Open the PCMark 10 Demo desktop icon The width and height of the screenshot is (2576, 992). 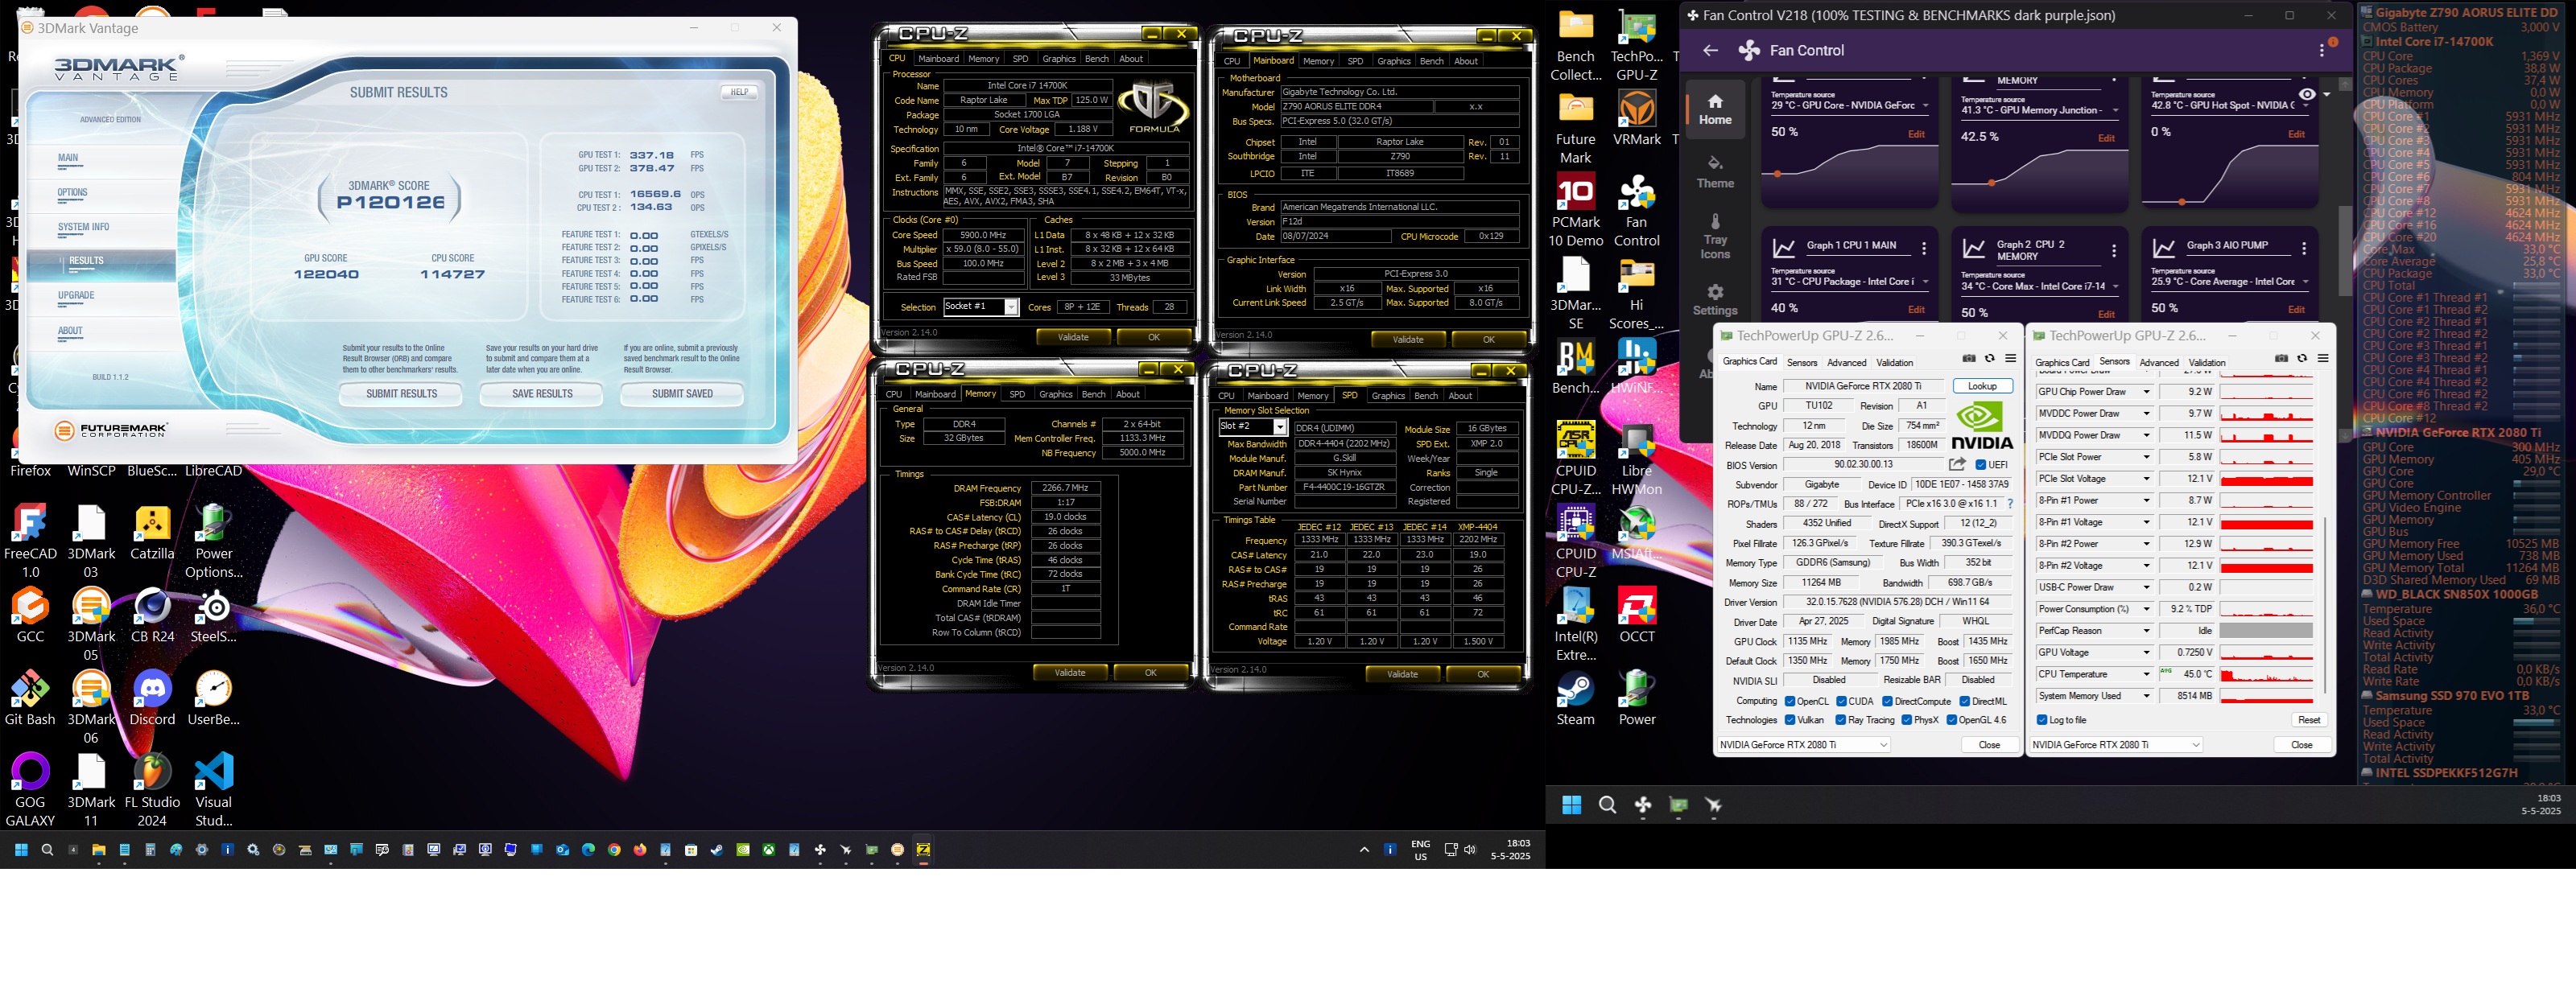(1575, 211)
